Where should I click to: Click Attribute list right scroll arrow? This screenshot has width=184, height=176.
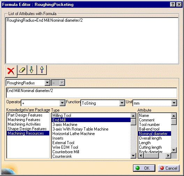[x=168, y=156]
